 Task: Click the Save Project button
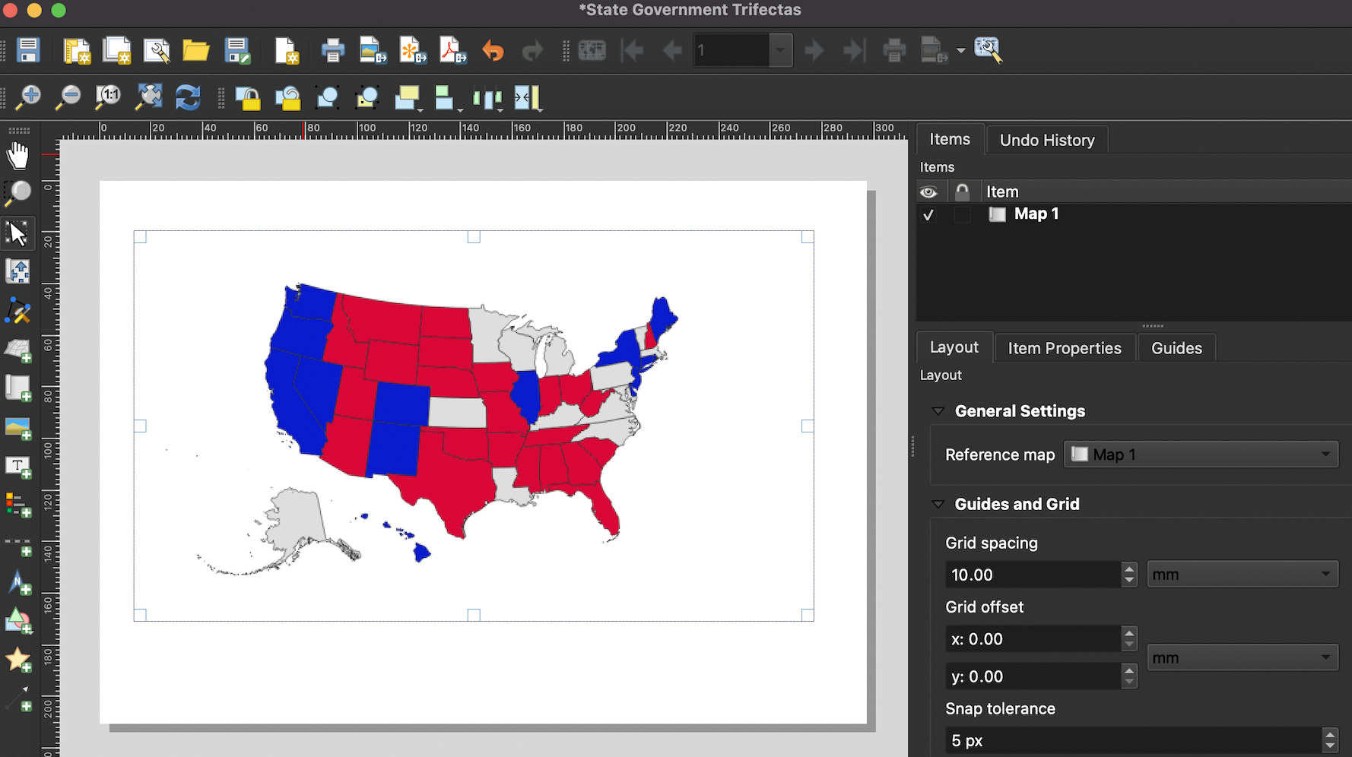(28, 50)
